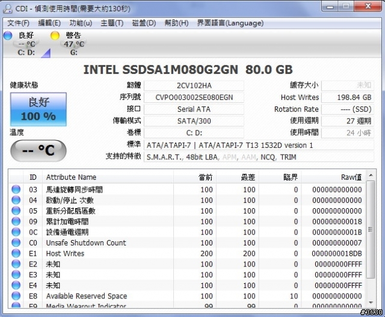Open the 界面語言(Language) menu

point(230,23)
